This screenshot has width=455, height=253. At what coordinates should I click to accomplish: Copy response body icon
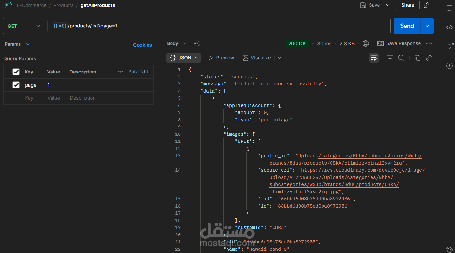click(x=417, y=58)
